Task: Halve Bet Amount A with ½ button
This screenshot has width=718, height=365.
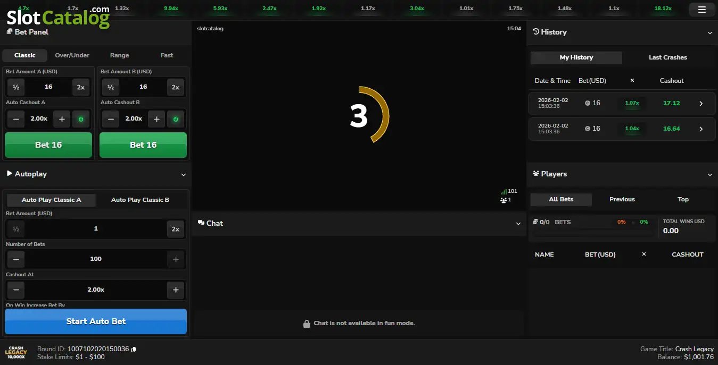Action: (16, 87)
